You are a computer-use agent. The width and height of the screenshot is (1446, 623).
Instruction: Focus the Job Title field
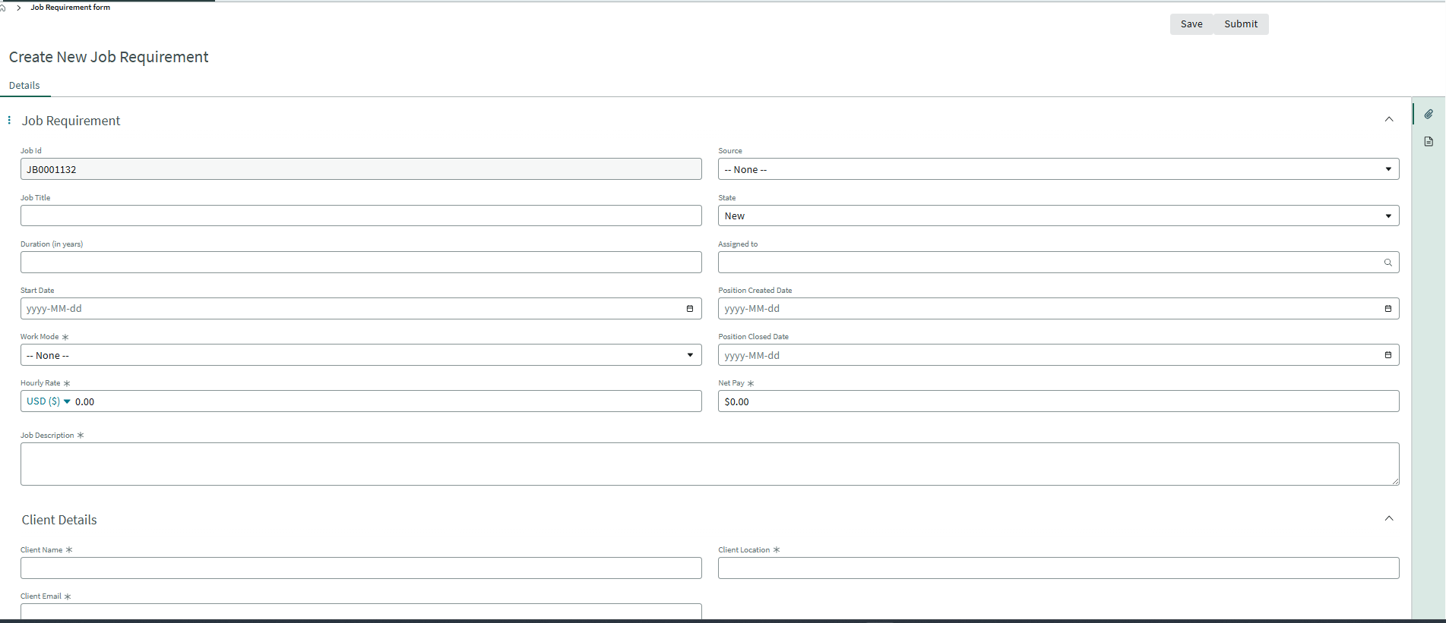(361, 216)
